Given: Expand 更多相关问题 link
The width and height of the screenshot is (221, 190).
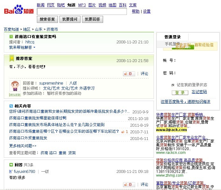Looking at the screenshot, I should point(23,146).
